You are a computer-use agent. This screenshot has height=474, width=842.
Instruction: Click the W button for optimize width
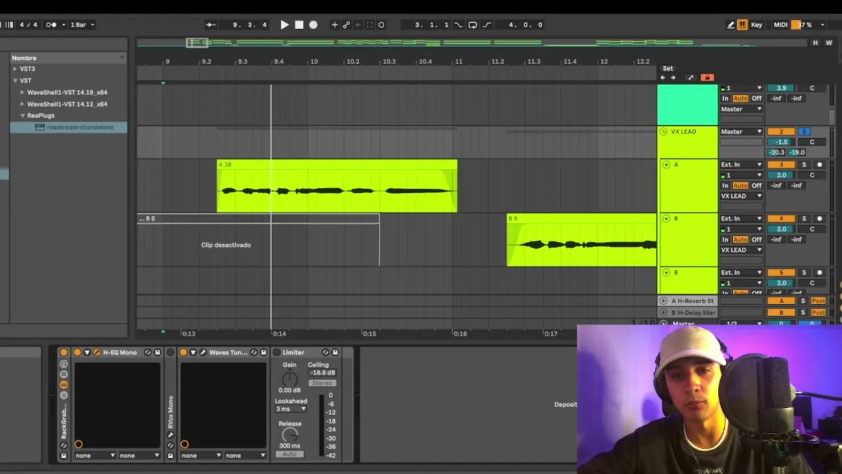click(x=829, y=43)
